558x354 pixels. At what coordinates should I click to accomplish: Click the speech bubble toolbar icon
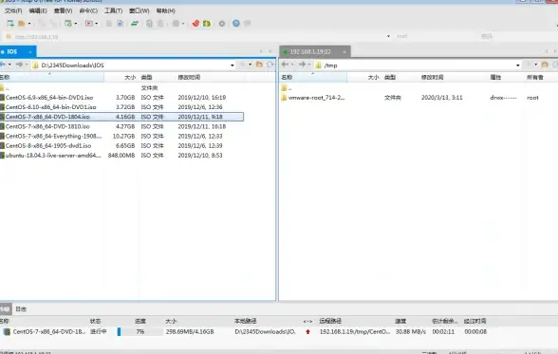pyautogui.click(x=247, y=23)
